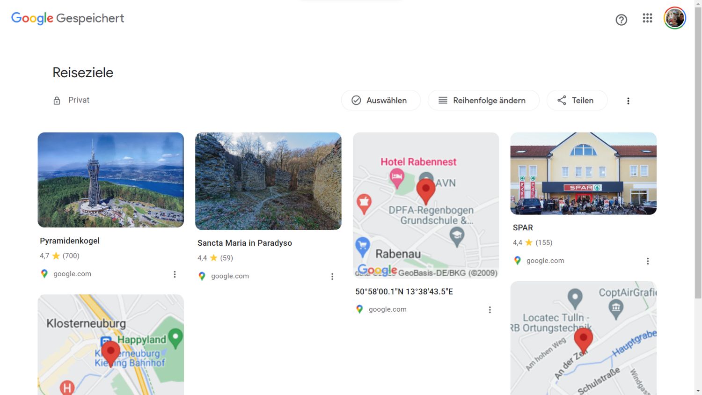Image resolution: width=702 pixels, height=395 pixels.
Task: Open more options for coordinates 50°58'00.1"N card
Action: [x=490, y=310]
